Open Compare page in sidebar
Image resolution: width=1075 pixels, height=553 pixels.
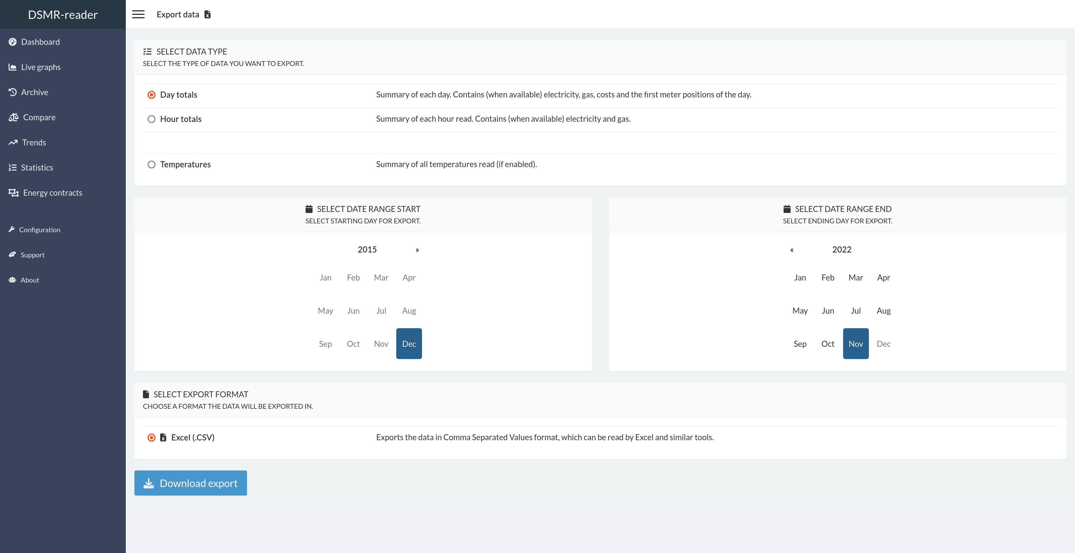[x=63, y=117]
